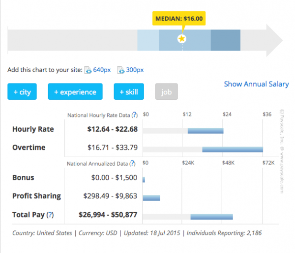Click the Profit Sharing blue bar

tap(151, 198)
